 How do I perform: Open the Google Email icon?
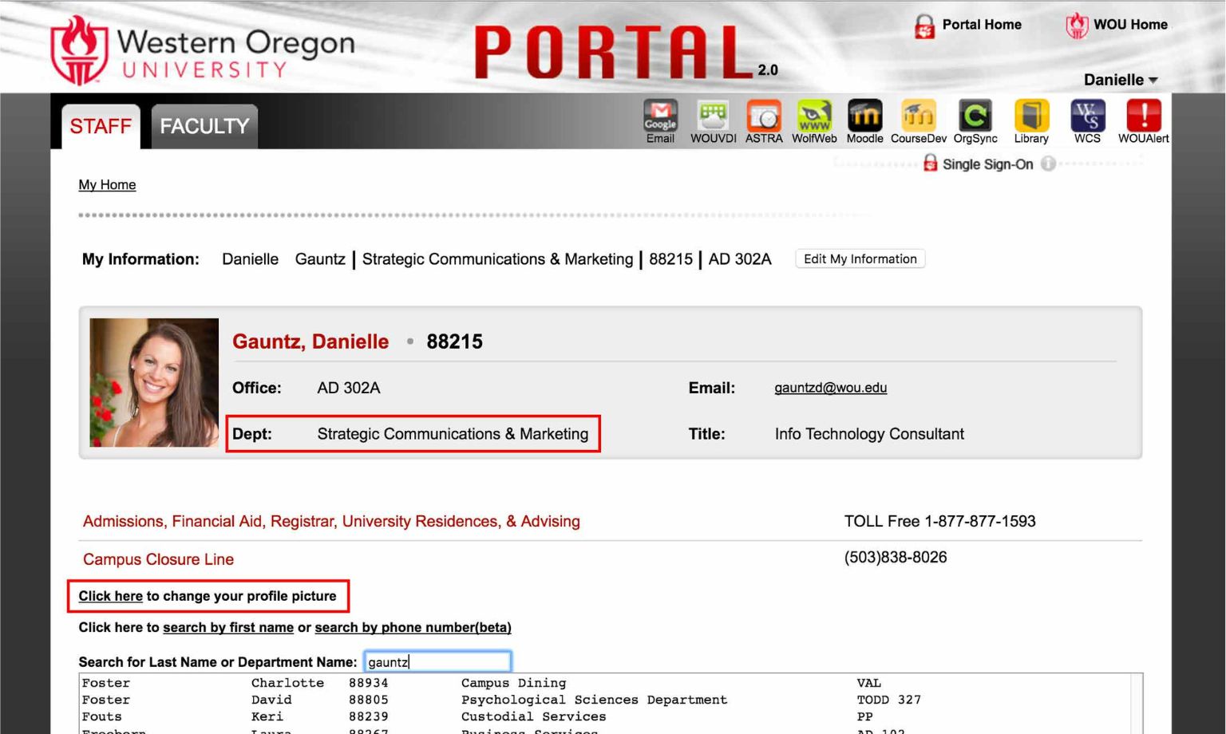click(660, 116)
